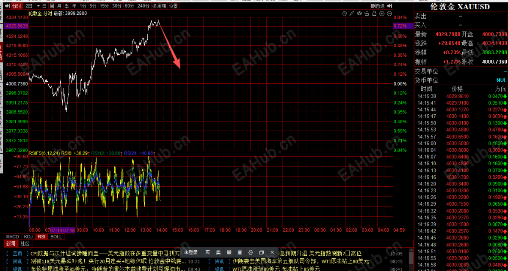Collapse left panel with arrow icon
The width and height of the screenshot is (508, 271).
pyautogui.click(x=7, y=6)
